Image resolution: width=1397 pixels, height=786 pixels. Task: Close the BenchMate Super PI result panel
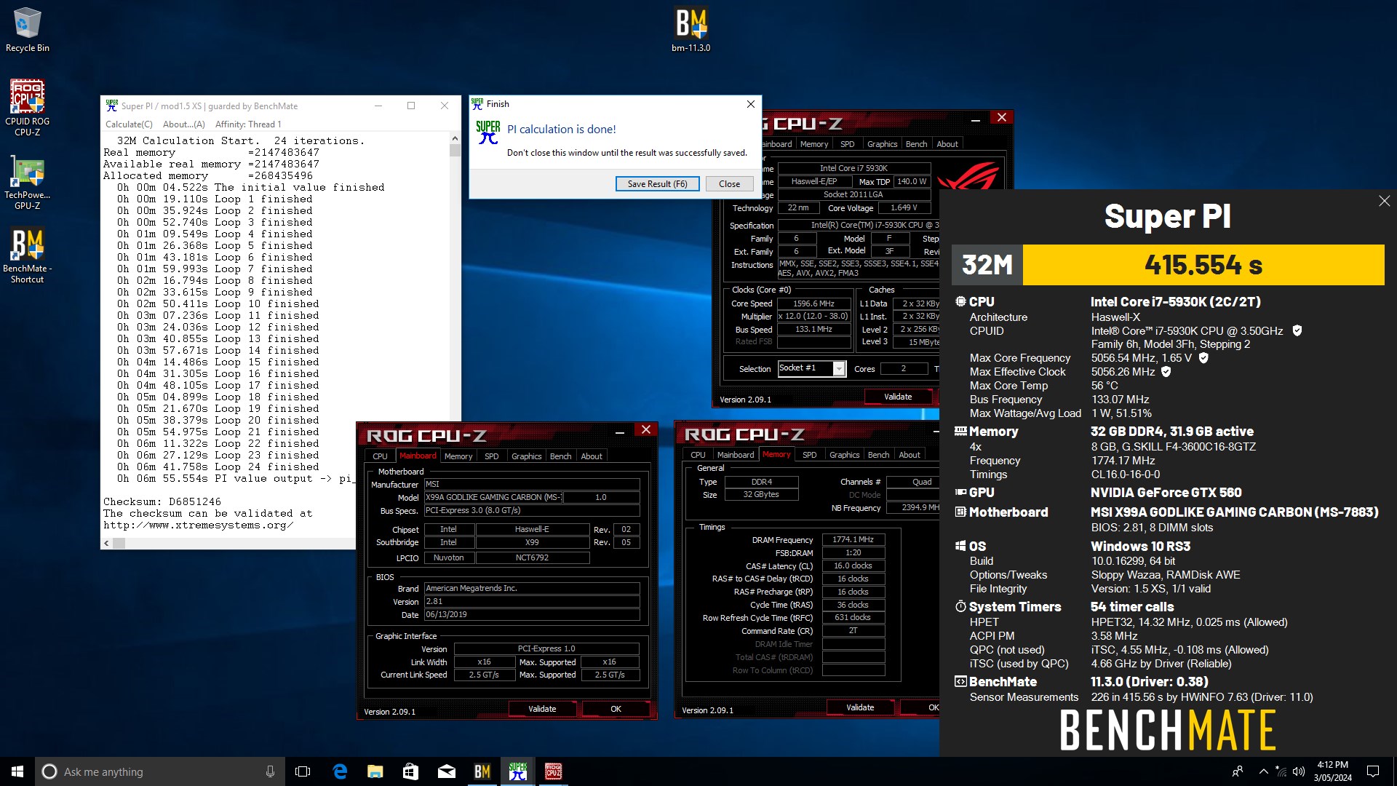coord(1384,201)
